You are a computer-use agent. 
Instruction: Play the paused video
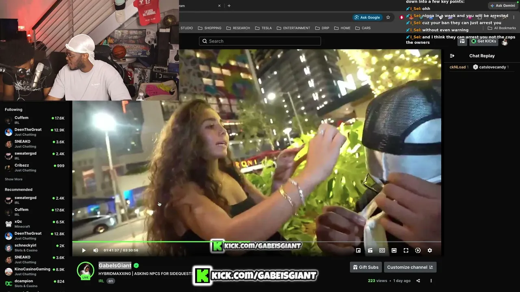[x=84, y=250]
